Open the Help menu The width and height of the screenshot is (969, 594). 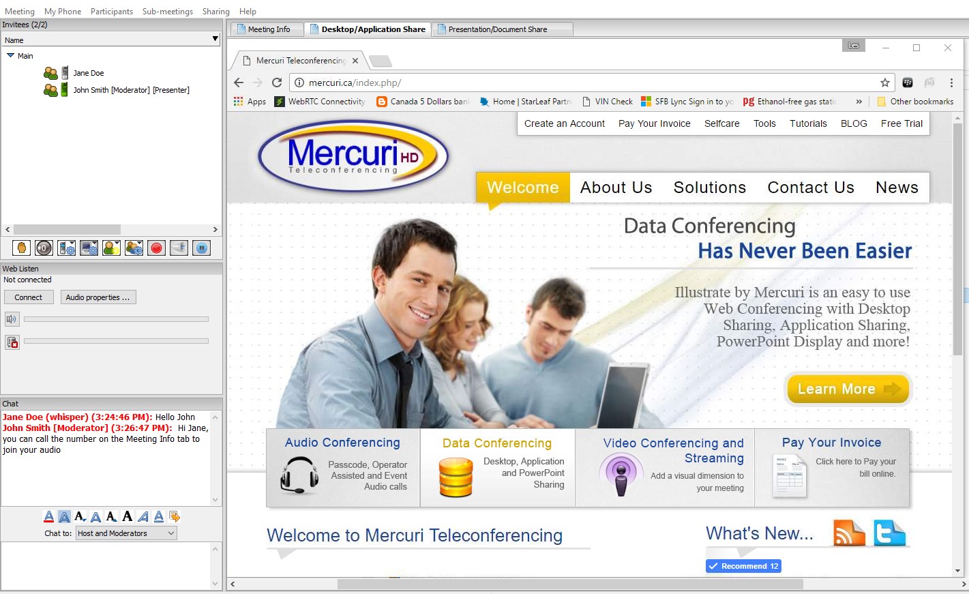(248, 12)
